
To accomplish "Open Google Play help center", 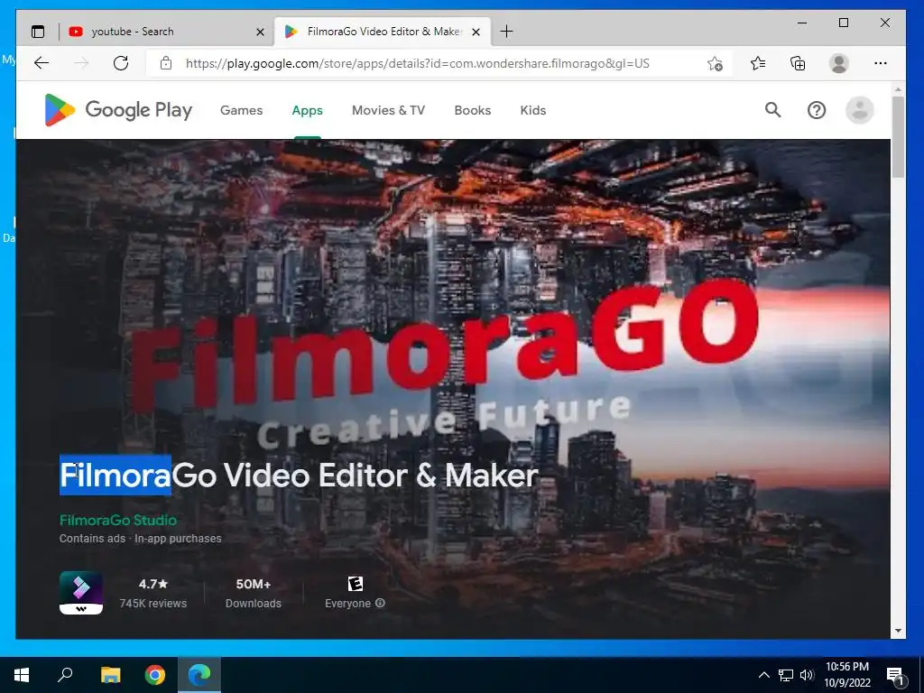I will 816,110.
